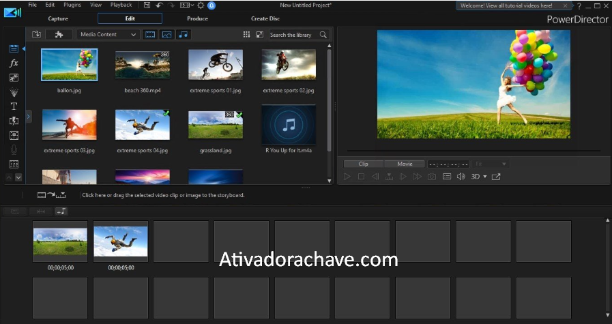Undock the preview window
Screen dimensions: 612x324
coord(496,177)
